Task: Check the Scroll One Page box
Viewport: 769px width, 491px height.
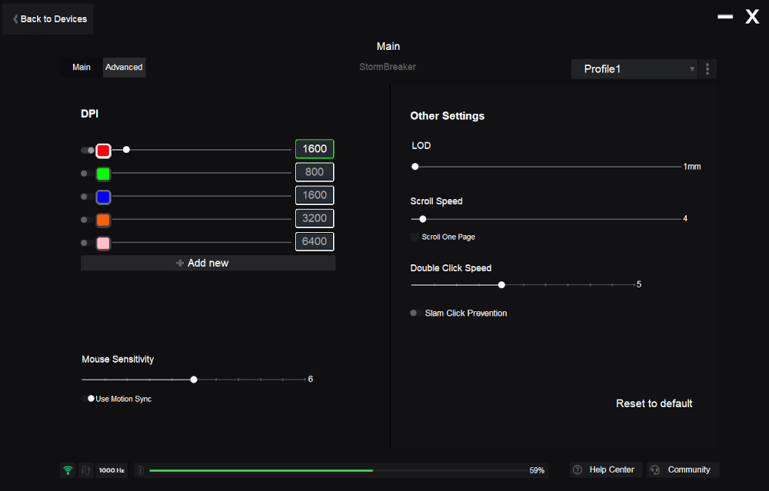Action: 415,237
